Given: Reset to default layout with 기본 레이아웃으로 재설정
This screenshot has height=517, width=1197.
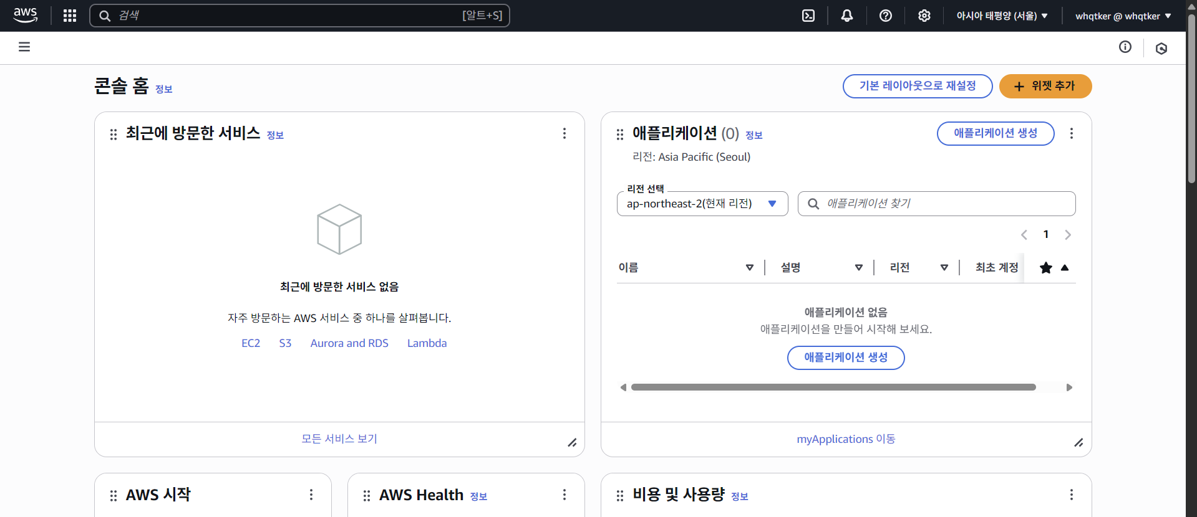Looking at the screenshot, I should point(918,86).
